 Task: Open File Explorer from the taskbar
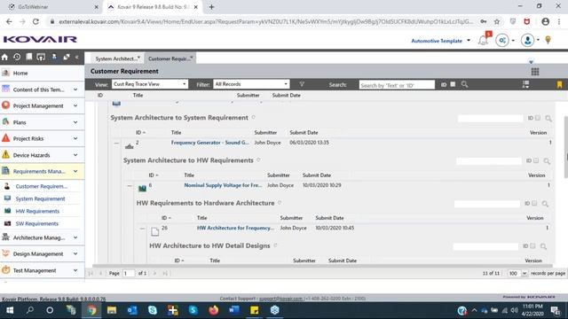[x=112, y=310]
